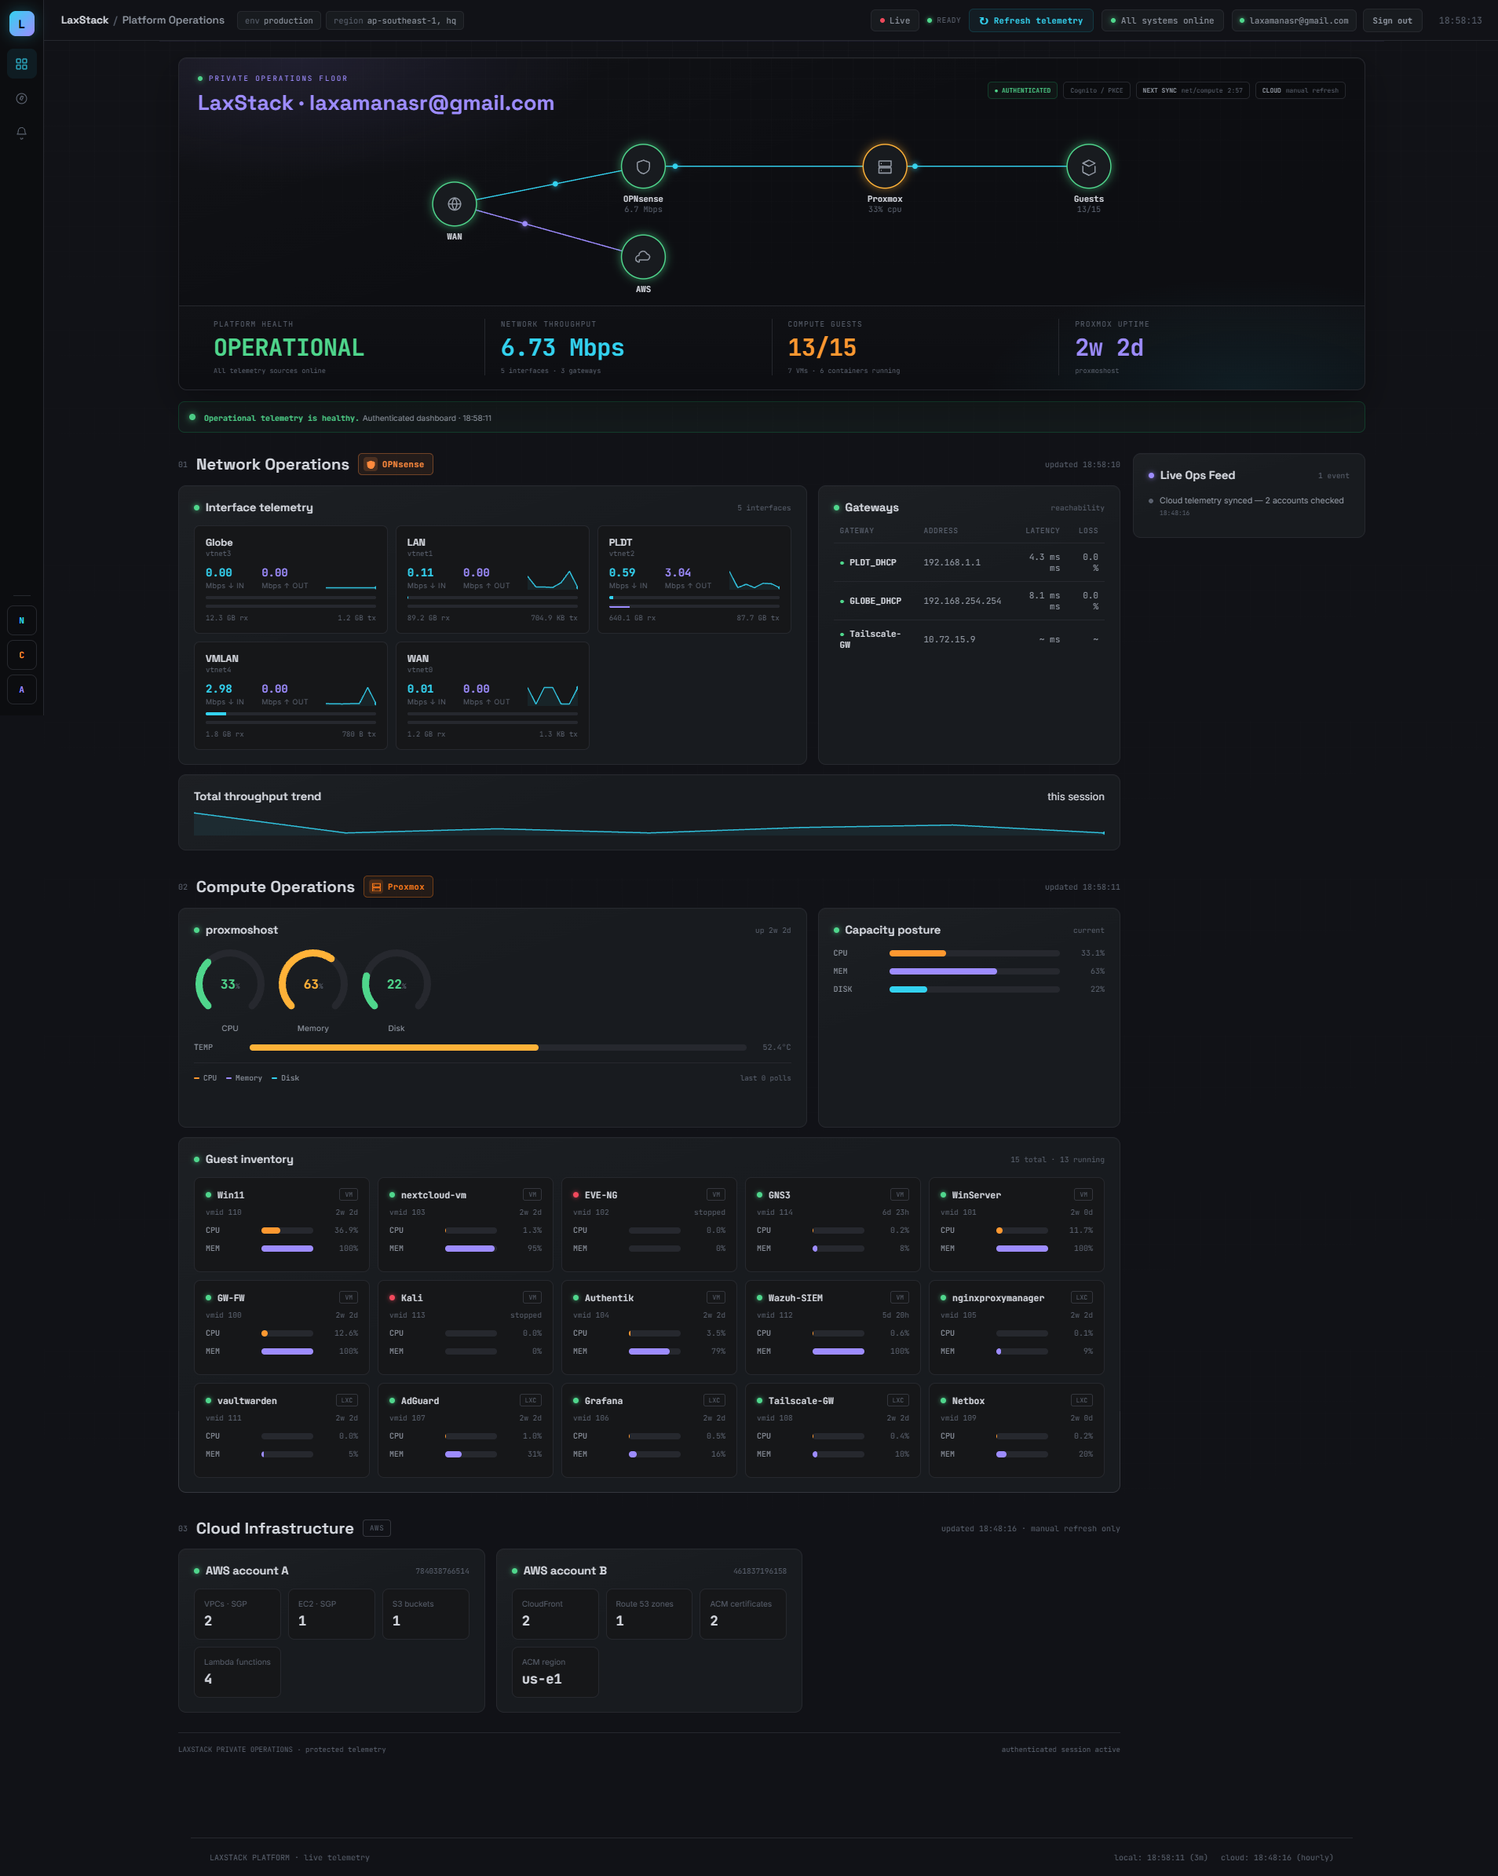
Task: Click the Proxmox badge beside Compute Operations
Action: pos(398,887)
